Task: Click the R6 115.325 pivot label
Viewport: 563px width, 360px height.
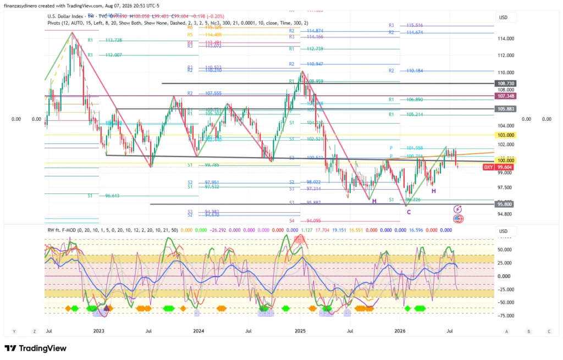Action: pos(205,27)
